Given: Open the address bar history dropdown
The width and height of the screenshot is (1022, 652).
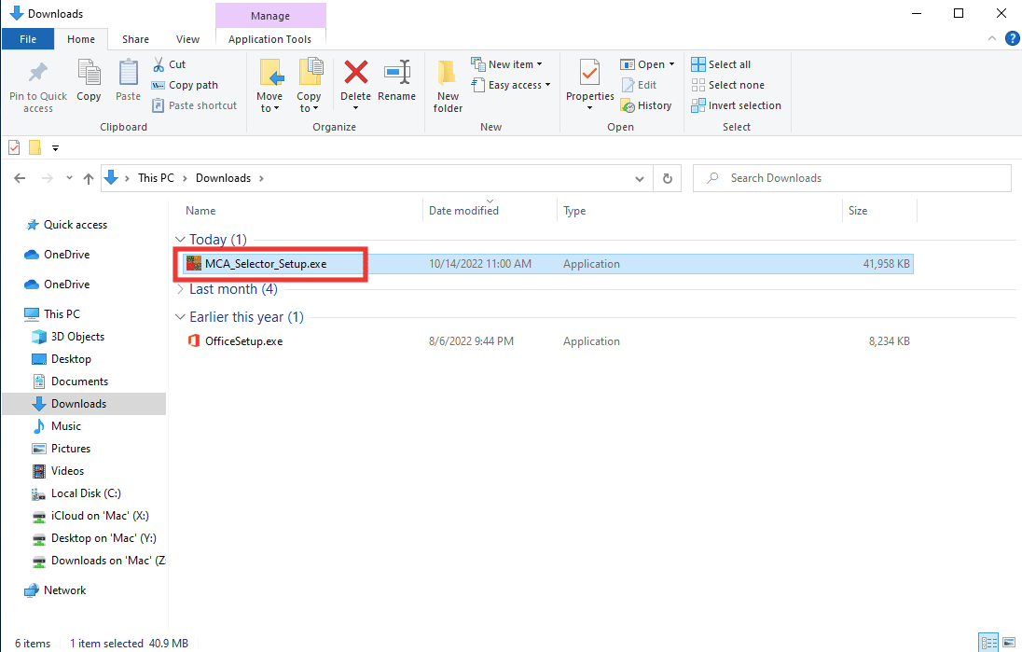Looking at the screenshot, I should pyautogui.click(x=640, y=179).
